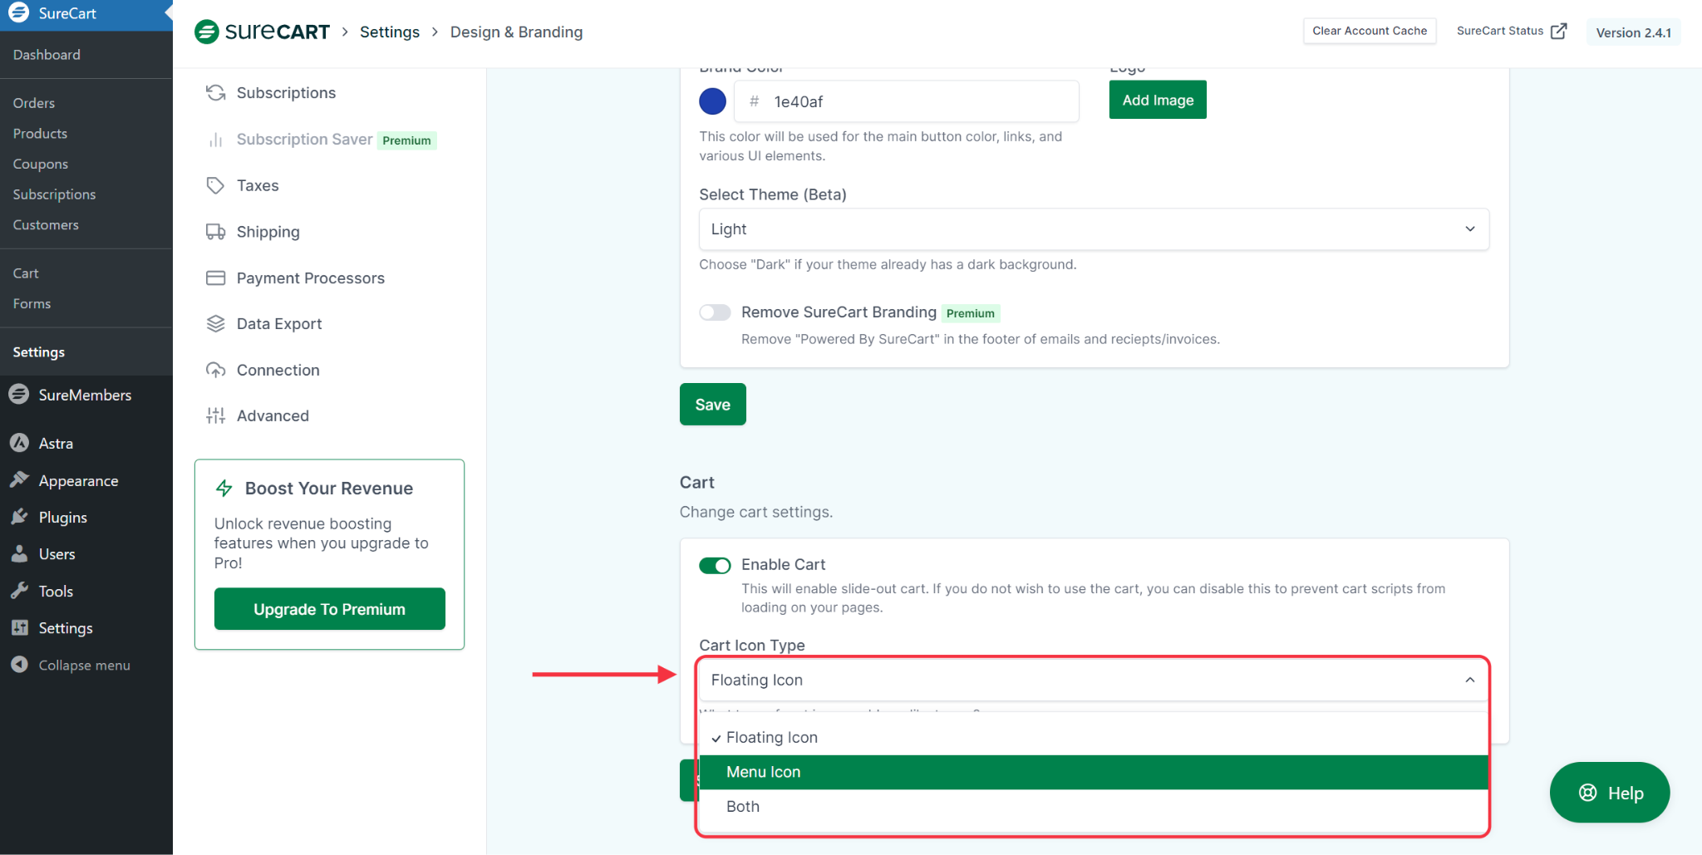Click the brand color hex input field
The height and width of the screenshot is (855, 1702).
coord(906,101)
